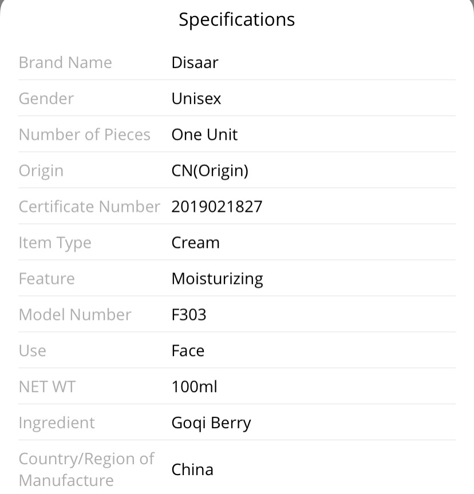Tap the One Unit value
Image resolution: width=474 pixels, height=494 pixels.
pos(204,135)
